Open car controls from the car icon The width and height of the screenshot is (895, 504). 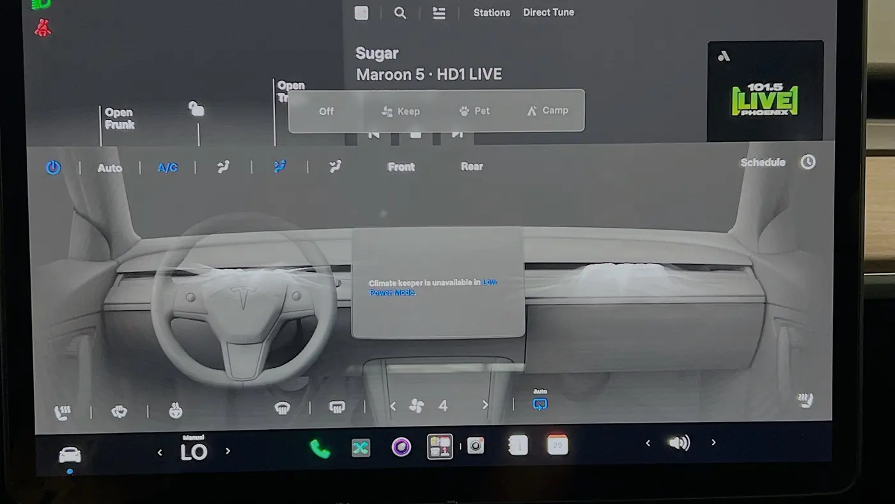tap(70, 455)
